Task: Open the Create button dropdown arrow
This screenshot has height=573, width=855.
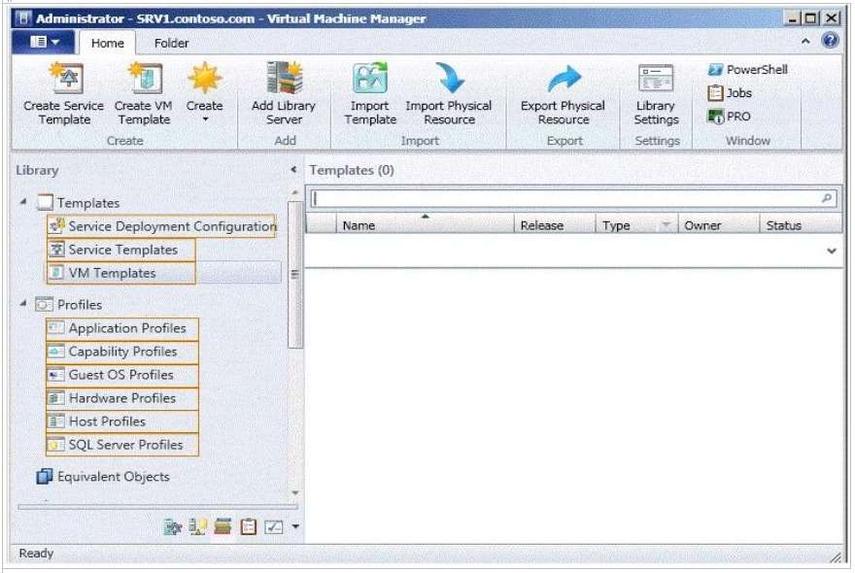Action: tap(205, 119)
